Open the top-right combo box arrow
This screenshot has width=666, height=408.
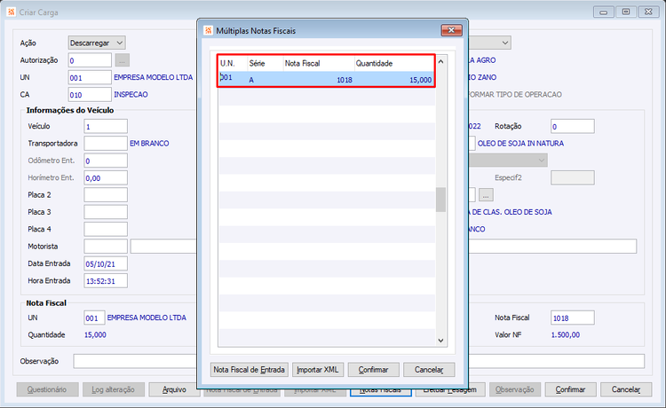pos(505,43)
